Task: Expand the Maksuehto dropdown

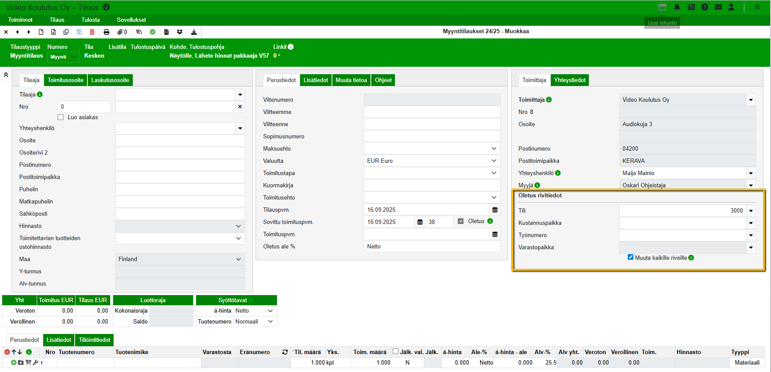Action: (x=494, y=149)
